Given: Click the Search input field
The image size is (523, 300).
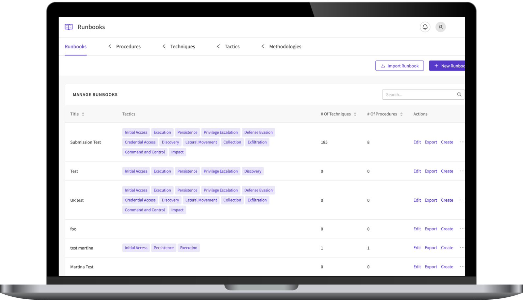Looking at the screenshot, I should (418, 95).
